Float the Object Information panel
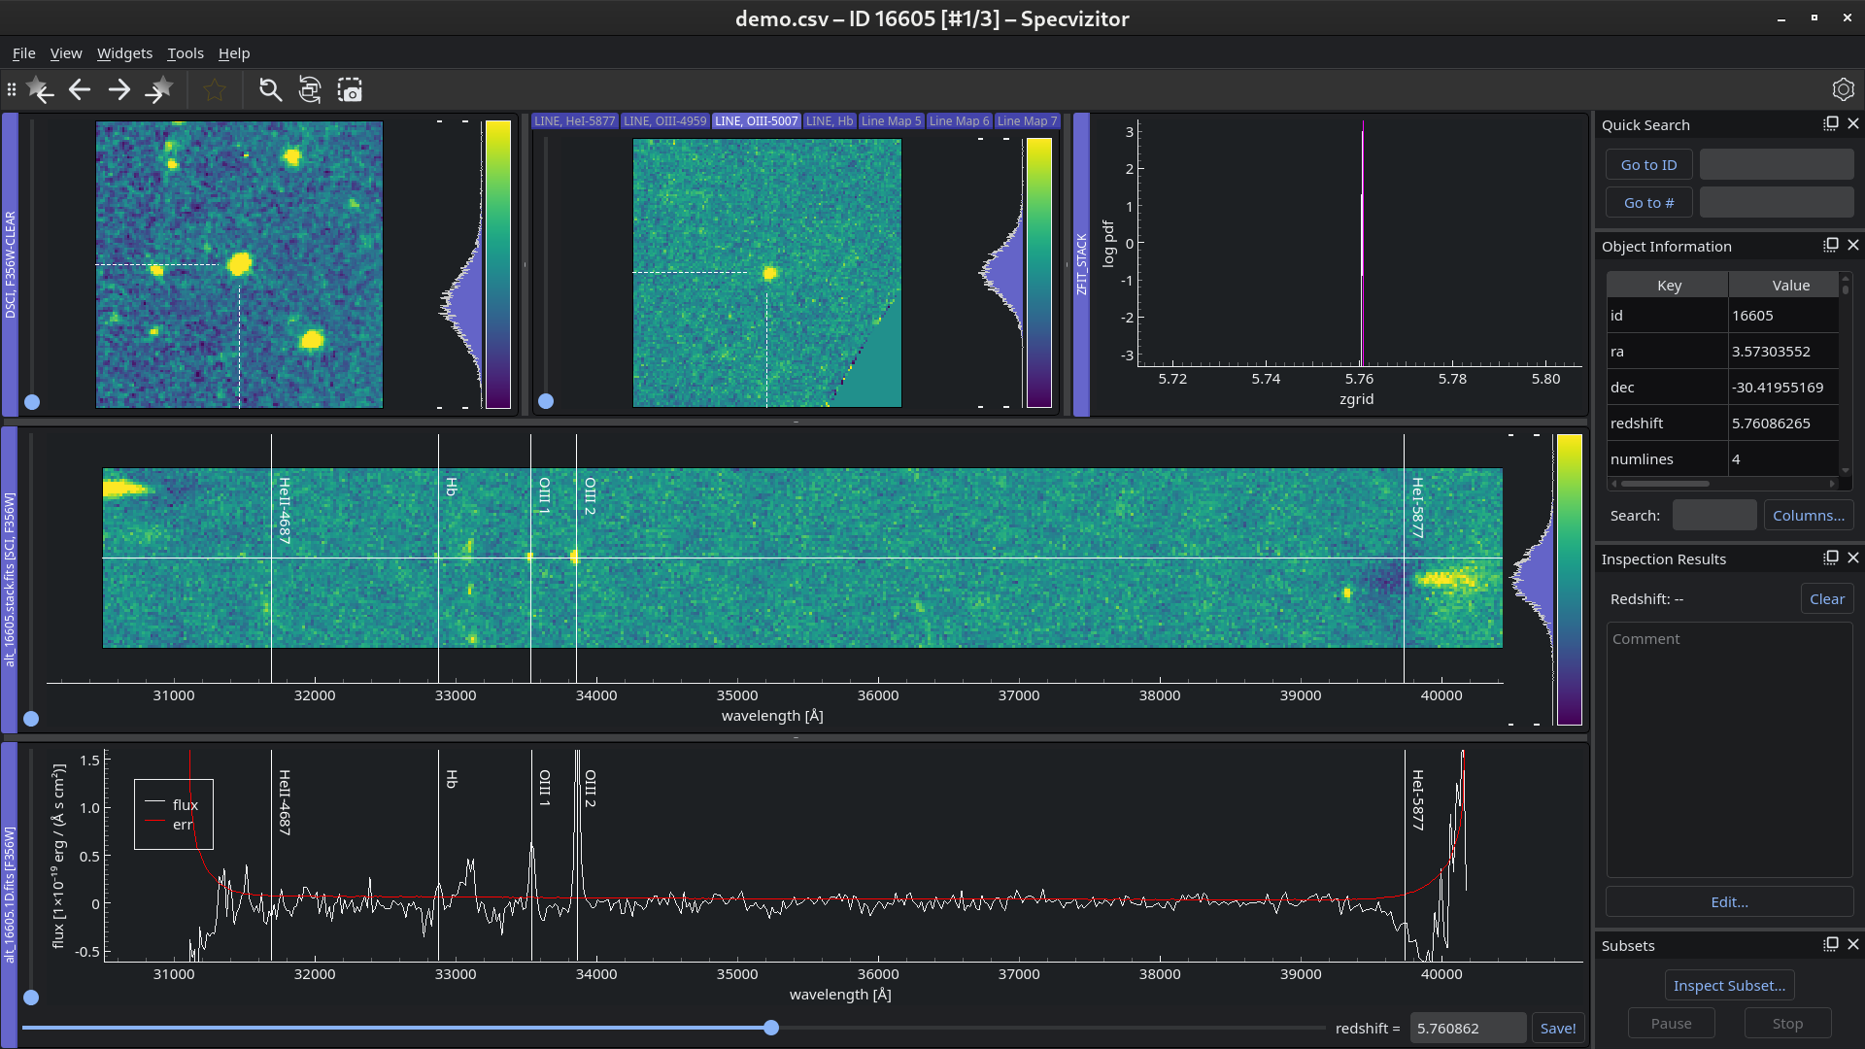 (x=1831, y=245)
